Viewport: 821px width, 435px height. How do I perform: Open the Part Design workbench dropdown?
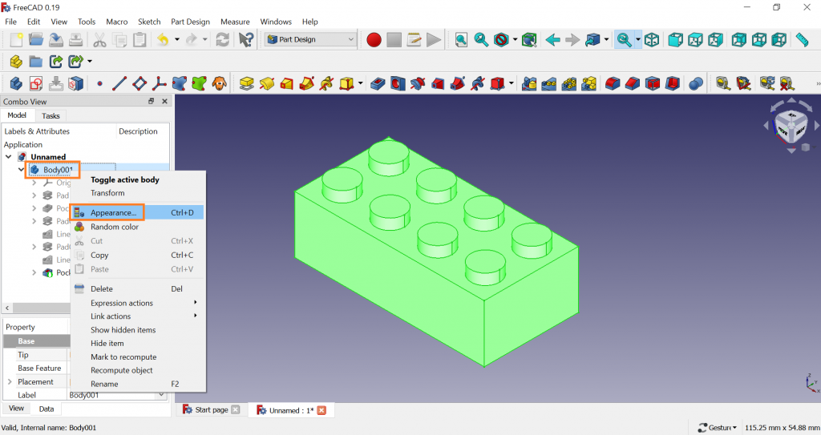311,39
